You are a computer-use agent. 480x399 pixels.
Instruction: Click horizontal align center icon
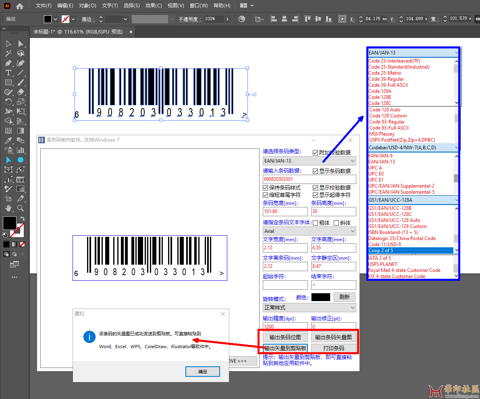pyautogui.click(x=285, y=19)
